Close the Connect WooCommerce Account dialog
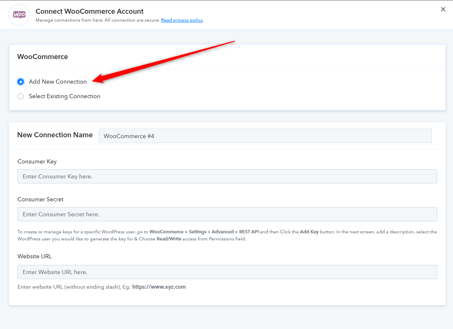The height and width of the screenshot is (329, 453). point(443,9)
